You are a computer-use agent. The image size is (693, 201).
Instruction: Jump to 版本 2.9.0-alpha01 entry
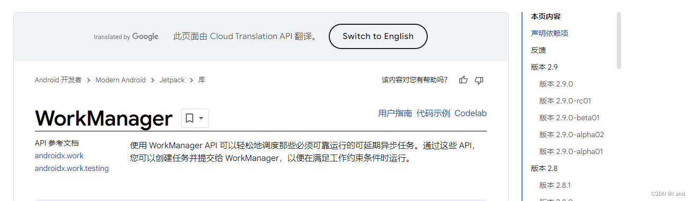coord(571,151)
